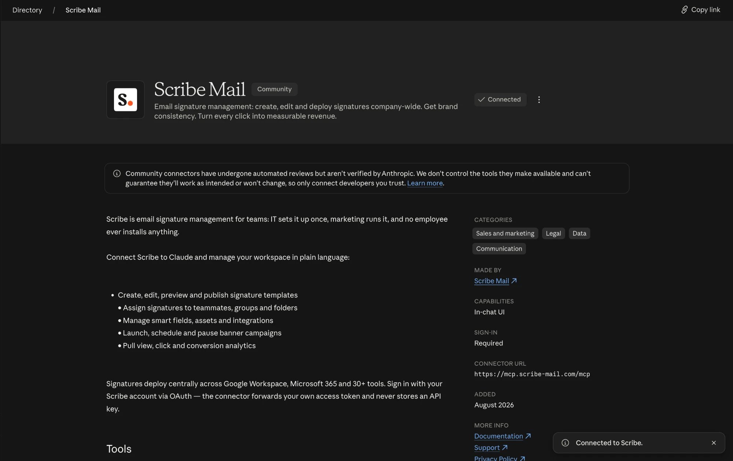Click the MADE BY section label

(x=487, y=270)
